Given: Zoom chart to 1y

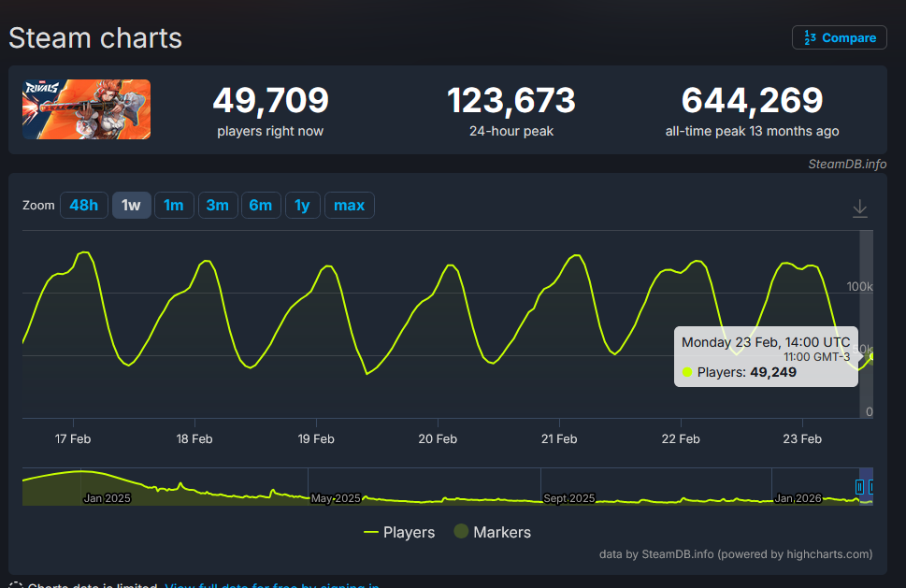Looking at the screenshot, I should pos(302,205).
